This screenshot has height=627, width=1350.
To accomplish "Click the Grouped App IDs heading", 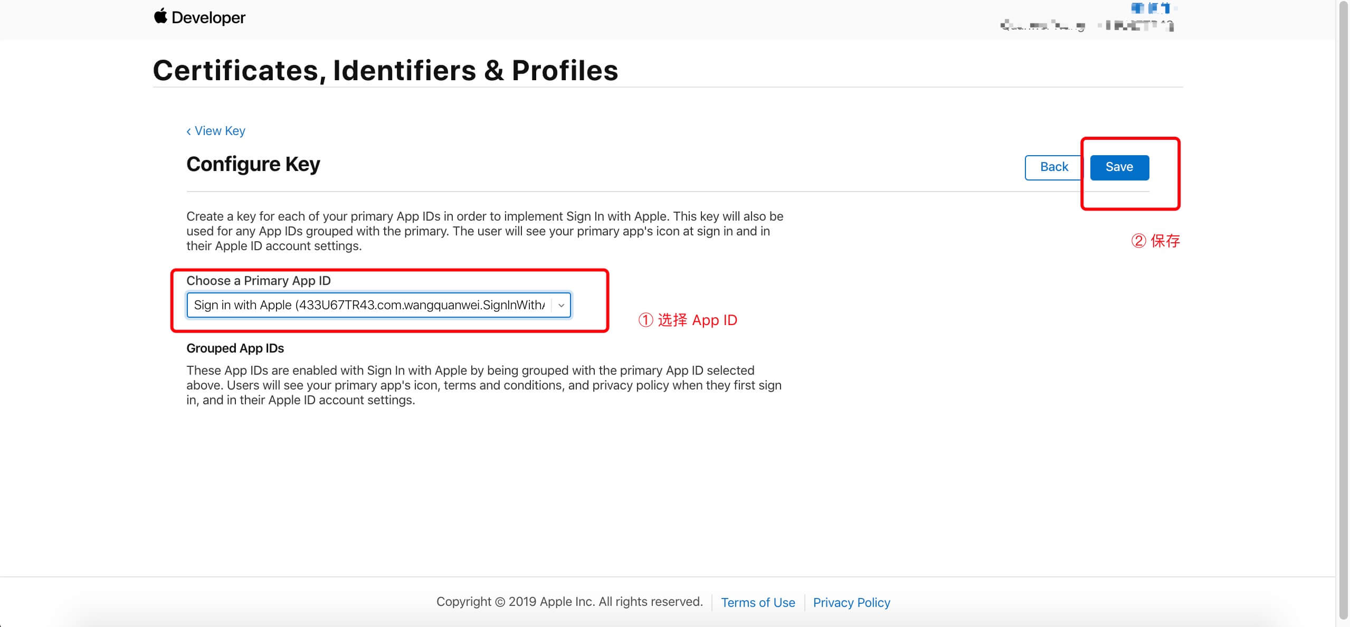I will click(235, 348).
